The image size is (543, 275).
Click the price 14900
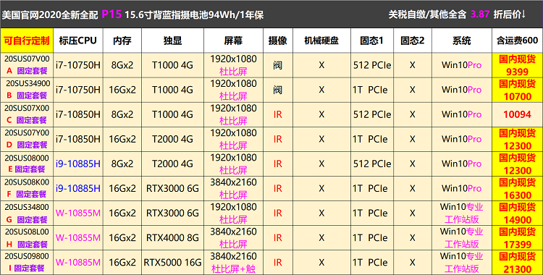518,220
